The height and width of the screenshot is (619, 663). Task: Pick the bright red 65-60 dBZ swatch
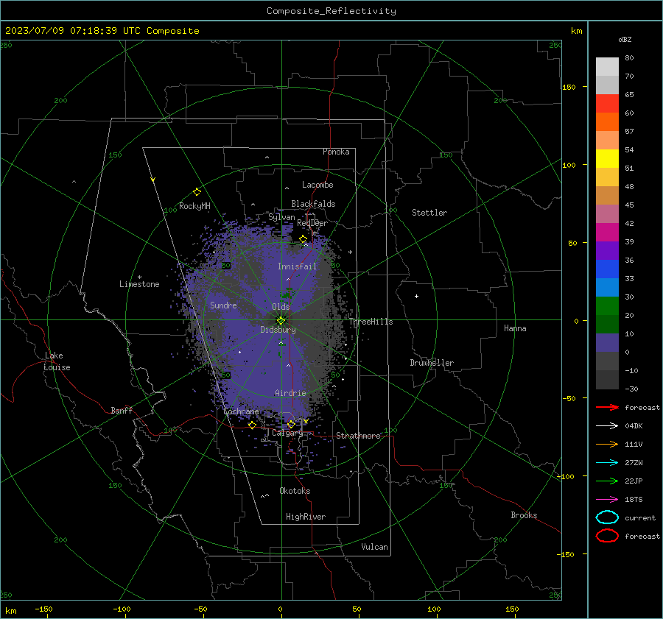click(607, 104)
